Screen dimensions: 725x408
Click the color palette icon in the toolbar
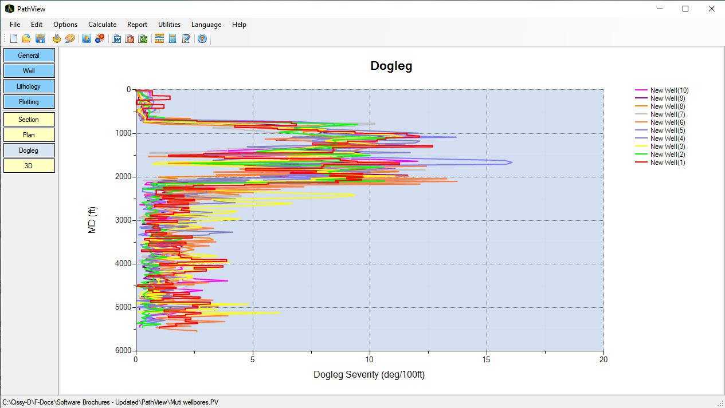point(70,39)
